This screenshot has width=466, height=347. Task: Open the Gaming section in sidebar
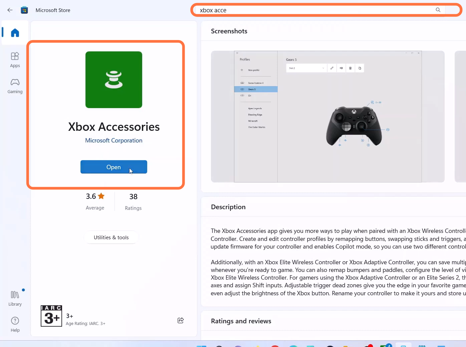point(15,86)
